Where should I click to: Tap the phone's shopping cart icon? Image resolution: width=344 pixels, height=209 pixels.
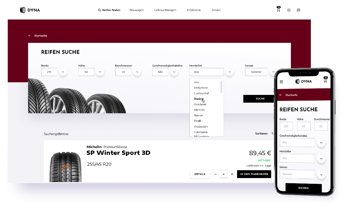point(325,80)
